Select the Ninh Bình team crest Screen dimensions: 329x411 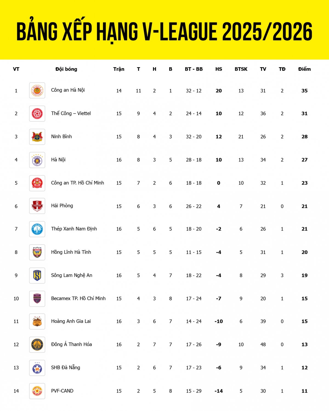click(37, 137)
